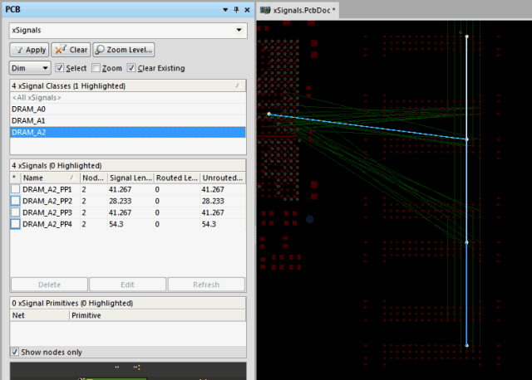The image size is (532, 380).
Task: Click the Refresh button
Action: 206,285
